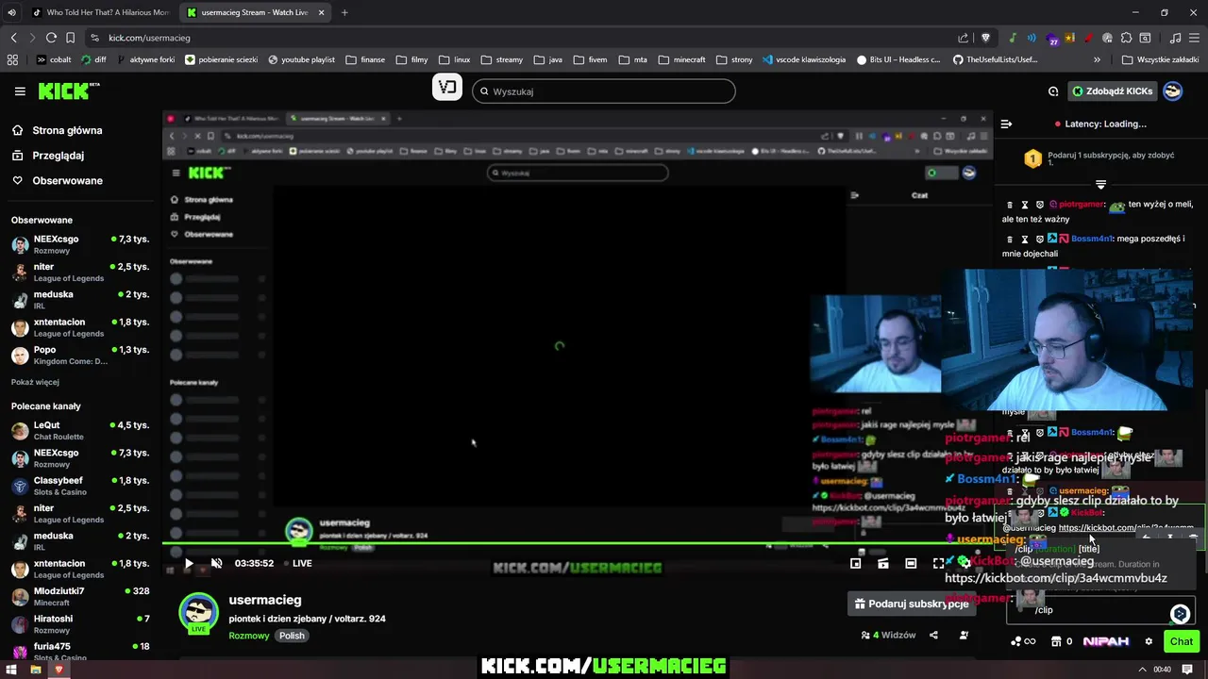Open chat settings gear
Screen dimensions: 1208x679
pyautogui.click(x=1149, y=641)
